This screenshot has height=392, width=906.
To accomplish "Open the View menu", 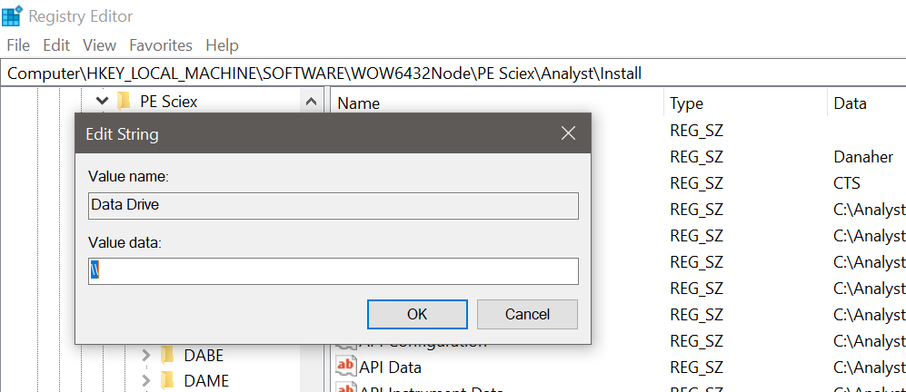I will pos(99,45).
